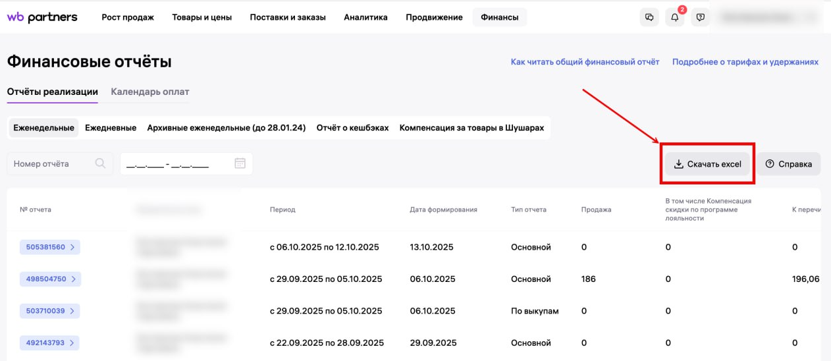Viewport: 831px width, 361px height.
Task: Click the search magnifier in report number field
Action: click(100, 163)
